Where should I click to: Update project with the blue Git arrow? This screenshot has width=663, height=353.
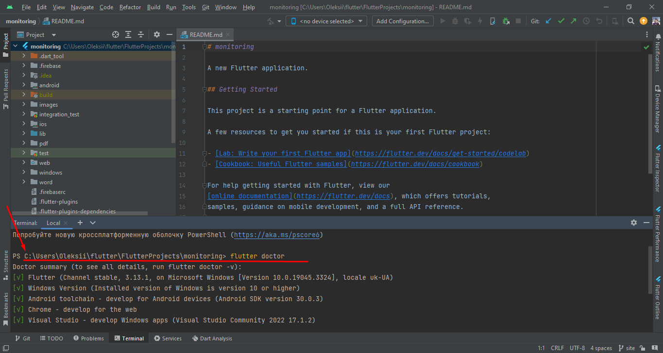click(x=548, y=21)
